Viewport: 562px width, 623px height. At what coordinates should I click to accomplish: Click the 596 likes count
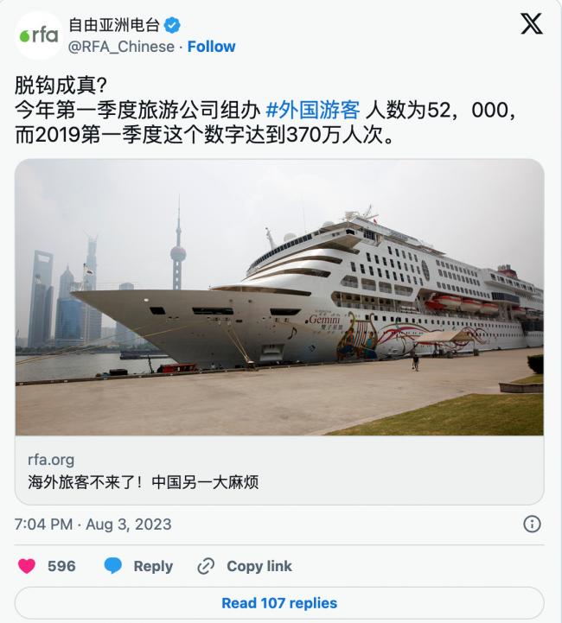(x=61, y=566)
